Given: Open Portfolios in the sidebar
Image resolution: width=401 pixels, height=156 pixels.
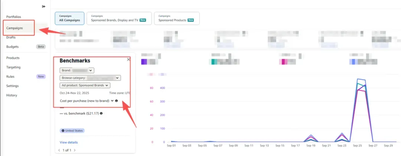Looking at the screenshot, I should pyautogui.click(x=14, y=17).
